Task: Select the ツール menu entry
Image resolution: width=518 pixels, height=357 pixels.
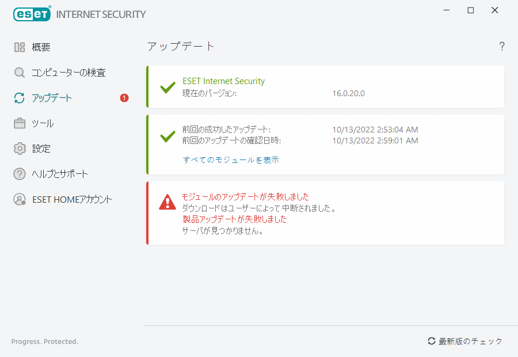Action: [43, 123]
